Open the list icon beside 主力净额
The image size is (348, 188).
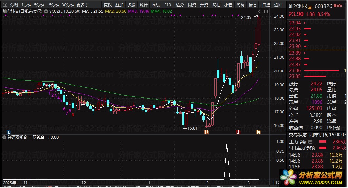[310, 142]
